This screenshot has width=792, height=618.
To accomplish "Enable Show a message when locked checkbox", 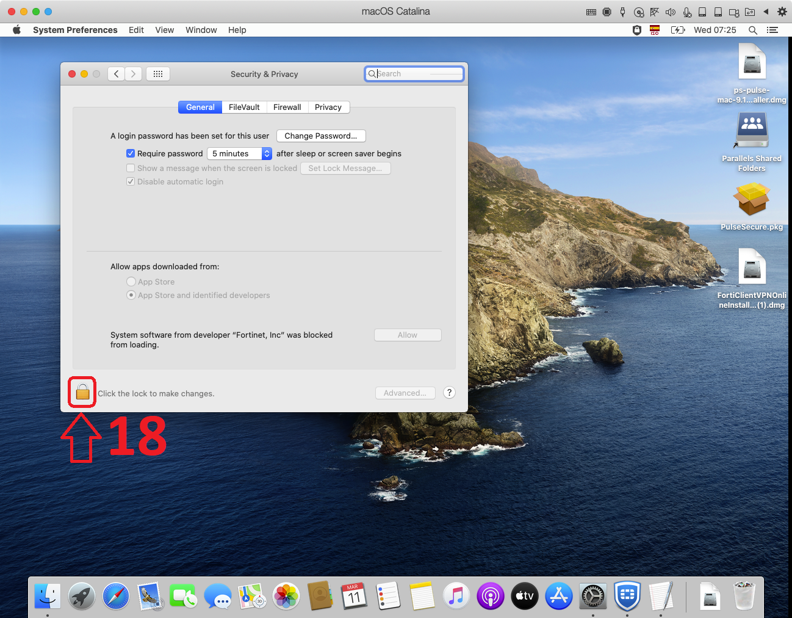I will coord(131,168).
